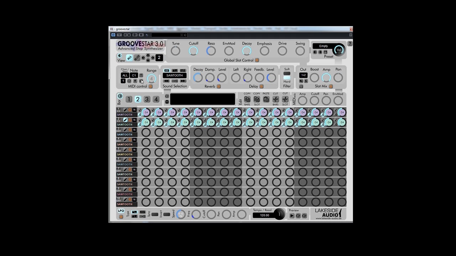Solo the slot with the S button
456x256 pixels.
pos(306,81)
